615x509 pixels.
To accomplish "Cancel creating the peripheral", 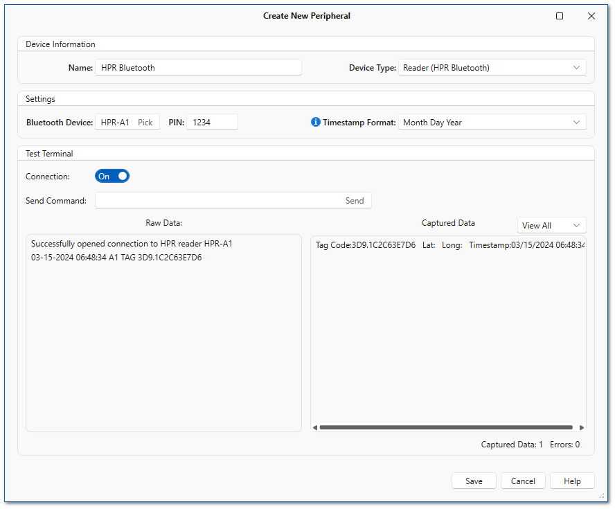I will [x=523, y=481].
